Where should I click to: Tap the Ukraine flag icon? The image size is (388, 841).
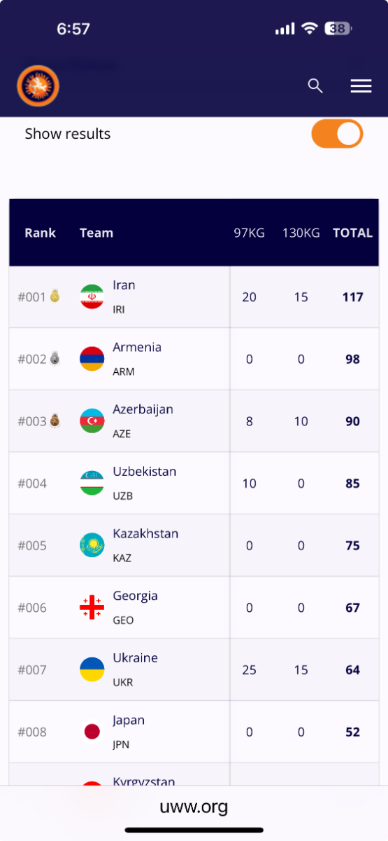click(x=92, y=670)
